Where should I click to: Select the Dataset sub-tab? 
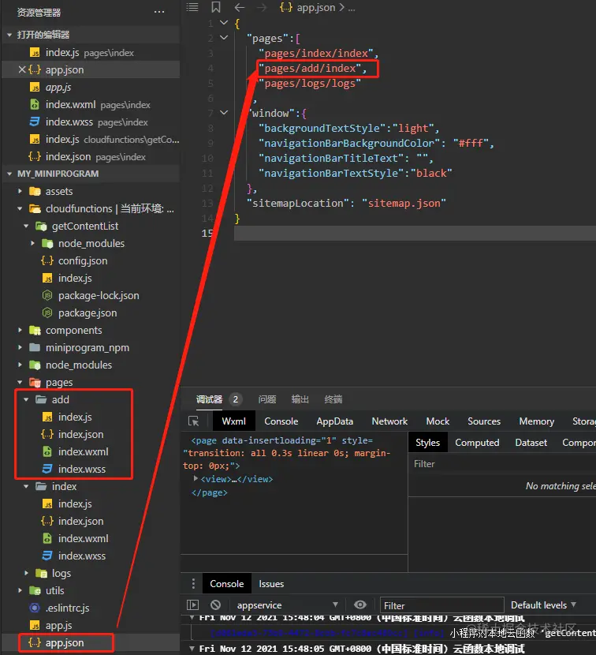pos(531,443)
